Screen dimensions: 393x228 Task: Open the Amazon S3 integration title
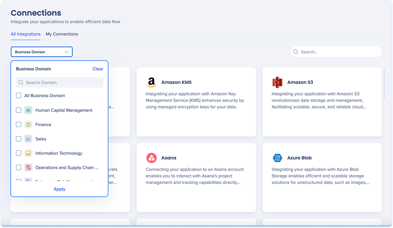pyautogui.click(x=300, y=82)
